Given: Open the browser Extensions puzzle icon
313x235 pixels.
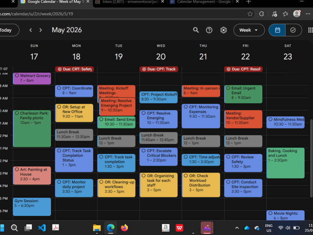Looking at the screenshot, I should point(261,14).
